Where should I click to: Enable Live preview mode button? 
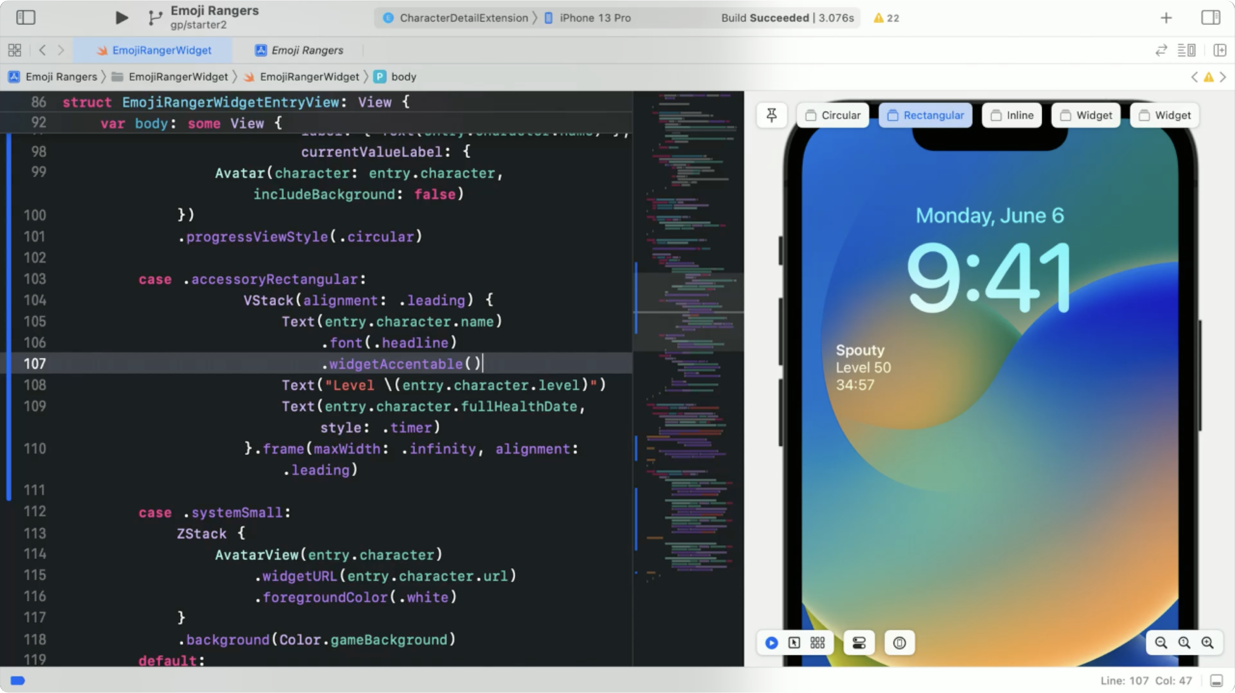click(771, 643)
